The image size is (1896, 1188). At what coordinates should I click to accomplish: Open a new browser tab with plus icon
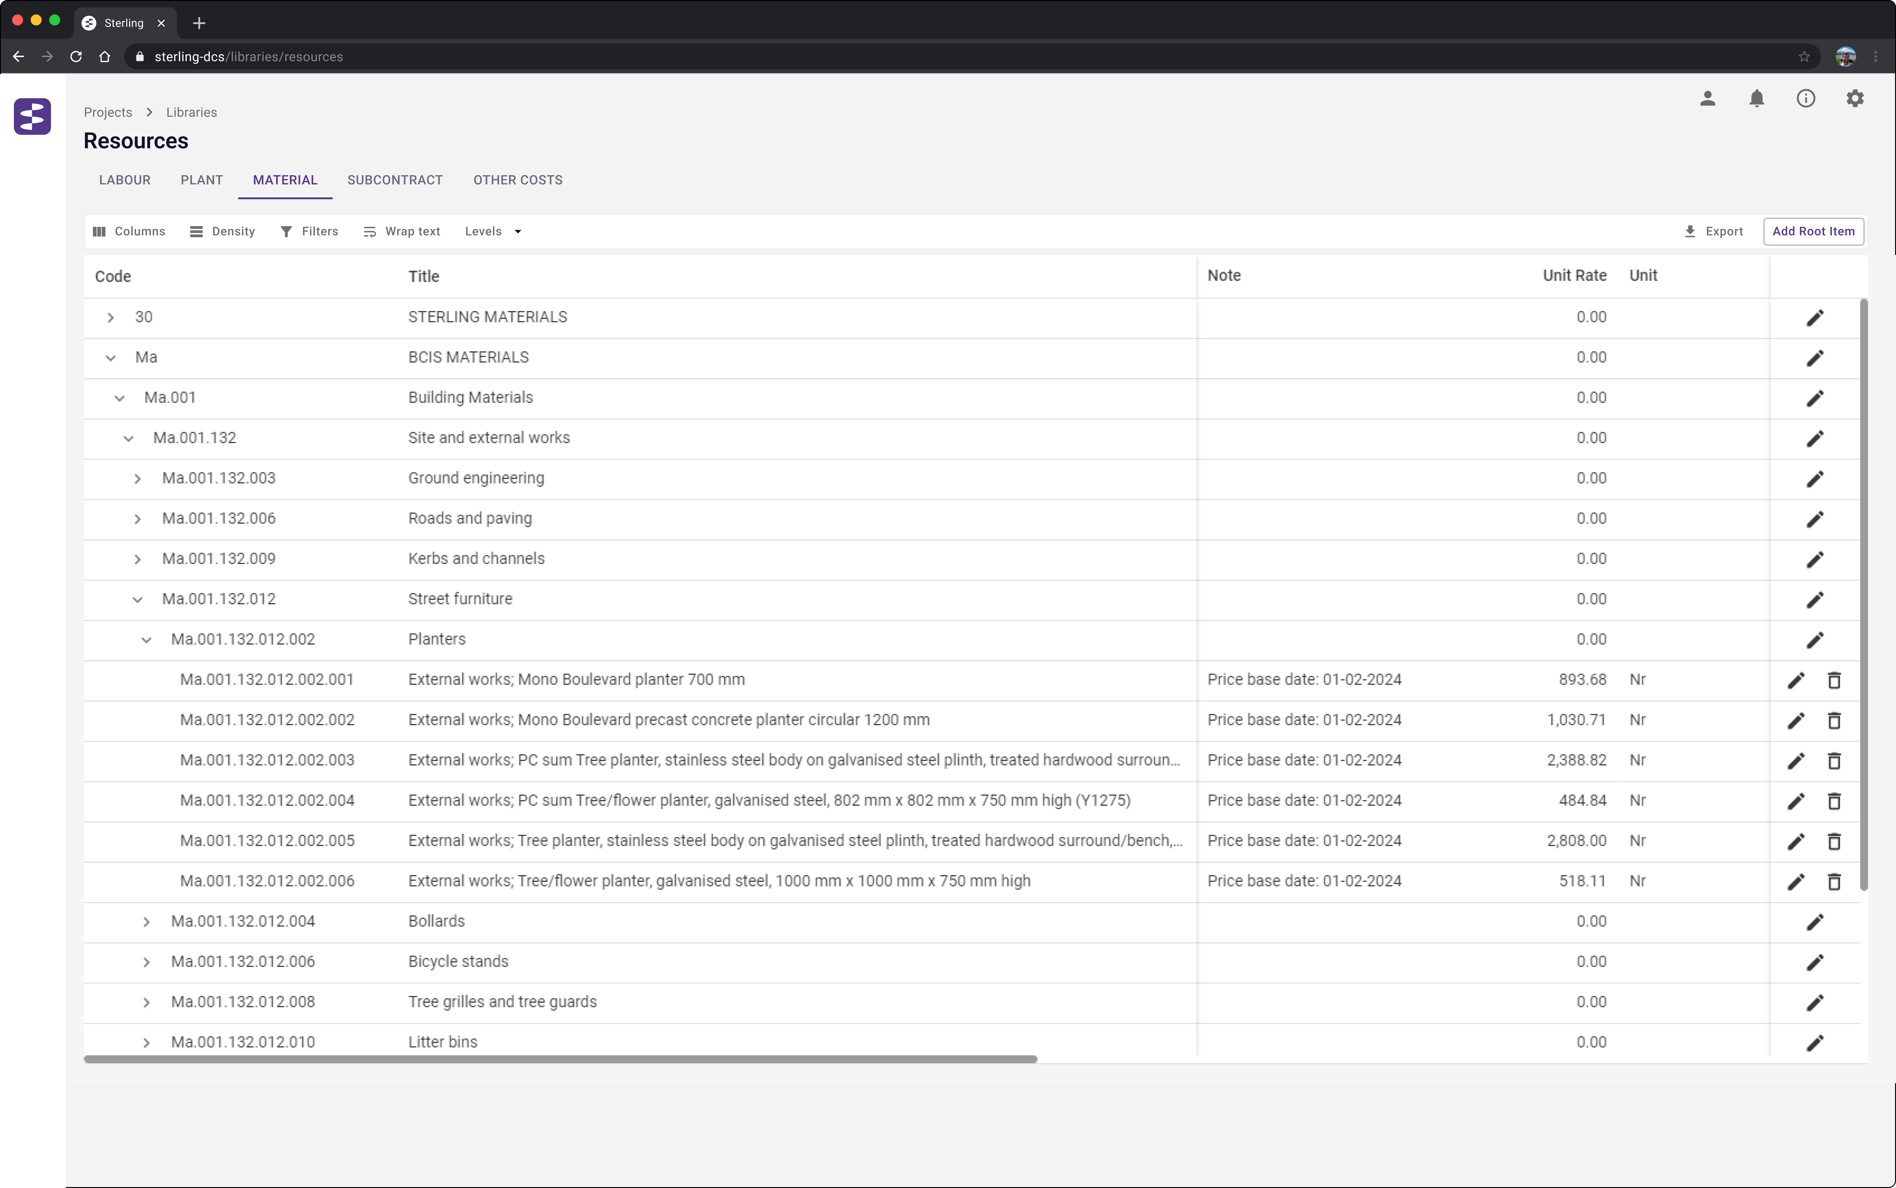click(199, 23)
